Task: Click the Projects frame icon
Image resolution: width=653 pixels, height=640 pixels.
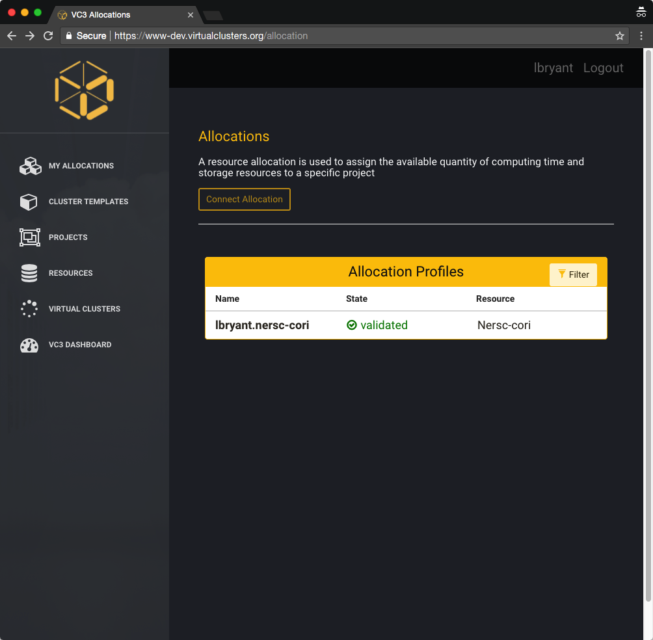Action: pos(30,237)
